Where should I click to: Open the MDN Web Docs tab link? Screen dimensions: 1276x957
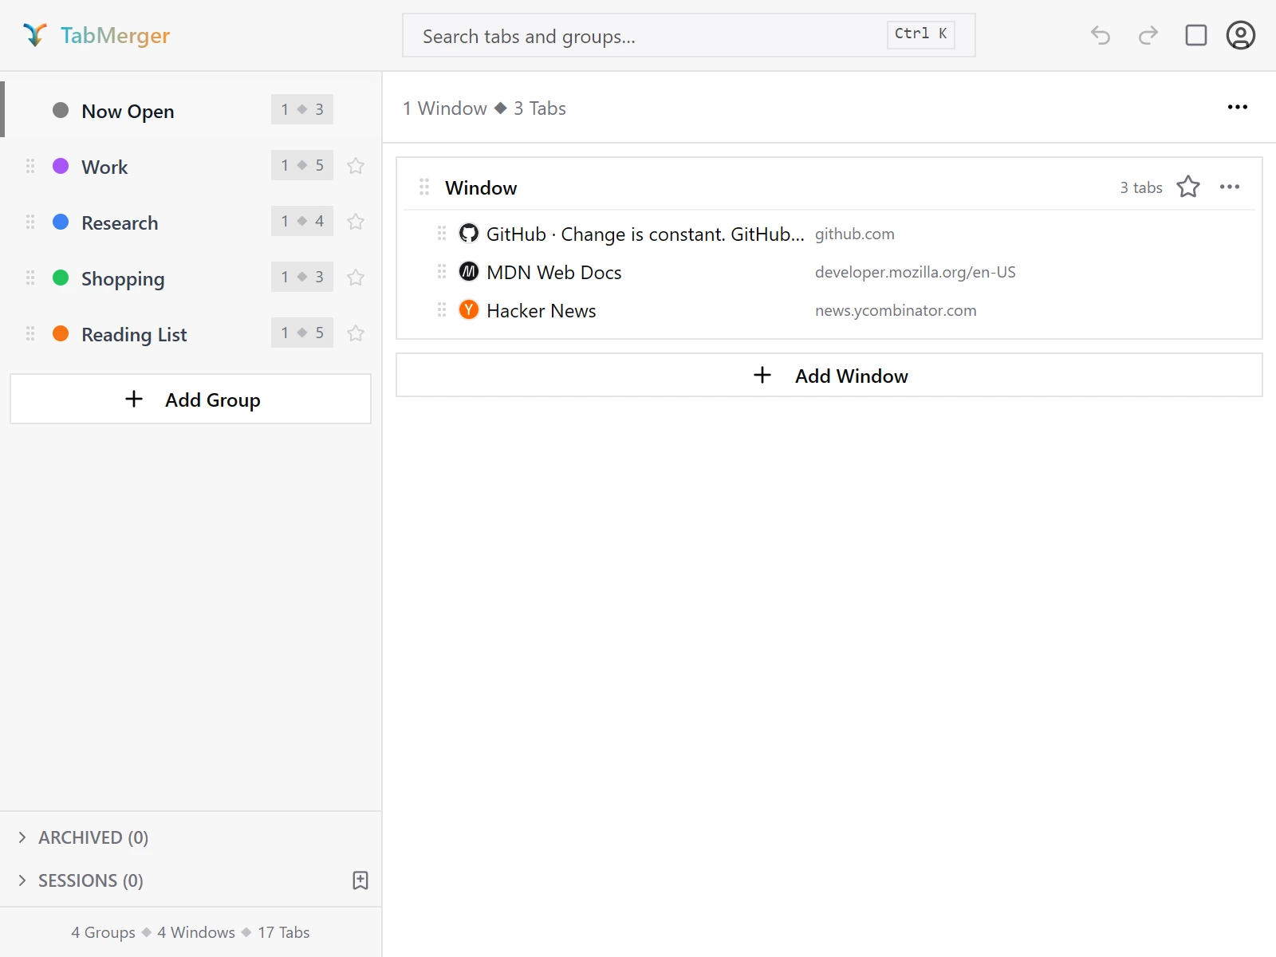(x=554, y=272)
